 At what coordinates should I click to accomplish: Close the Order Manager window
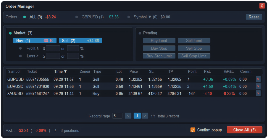(262, 6)
